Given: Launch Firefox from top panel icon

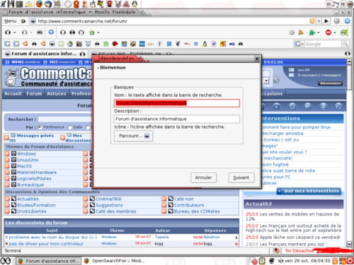Looking at the screenshot, I should (39, 4).
